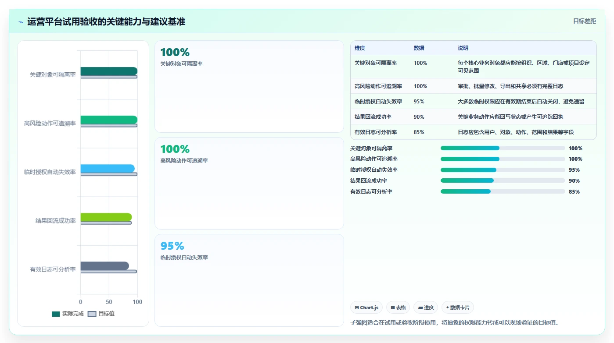The height and width of the screenshot is (343, 614).
Task: Click the 数据卡片 tag chip
Action: pyautogui.click(x=458, y=308)
